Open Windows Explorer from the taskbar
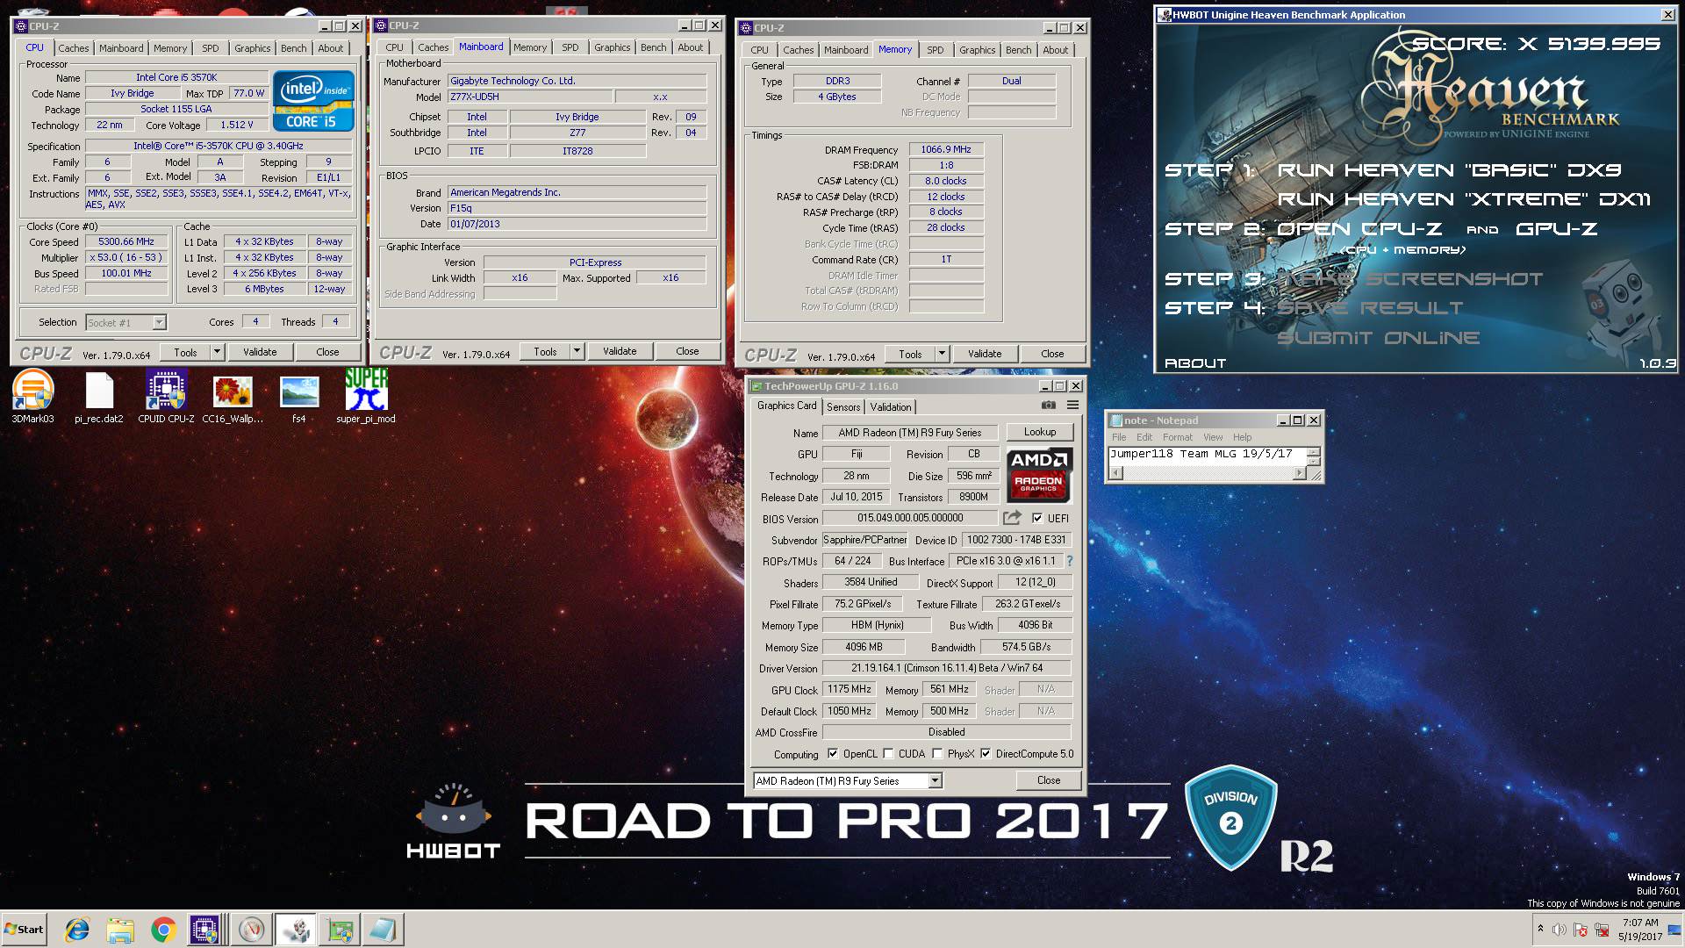 click(120, 930)
